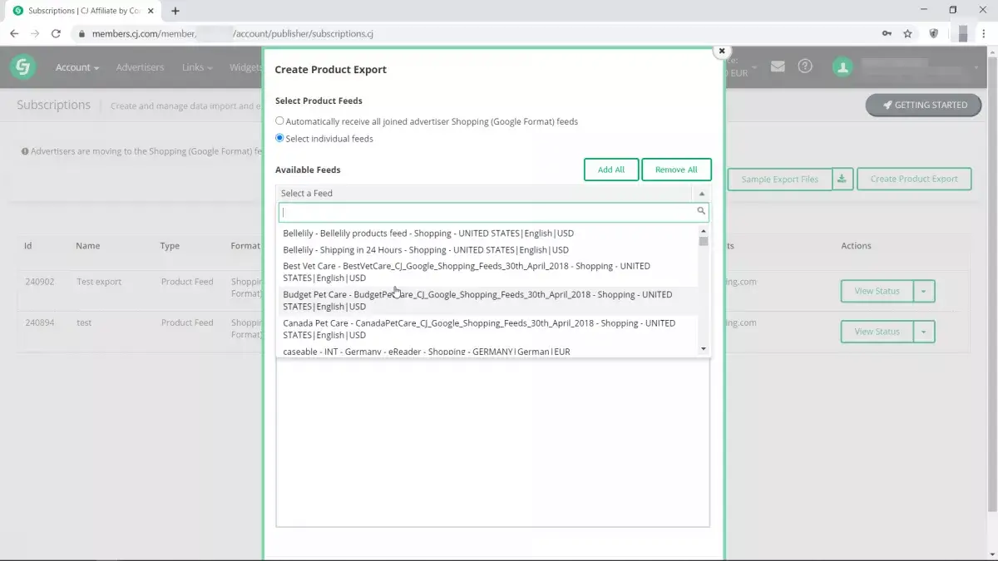Select Canada Pet Care feed
The width and height of the screenshot is (998, 561).
click(x=488, y=329)
